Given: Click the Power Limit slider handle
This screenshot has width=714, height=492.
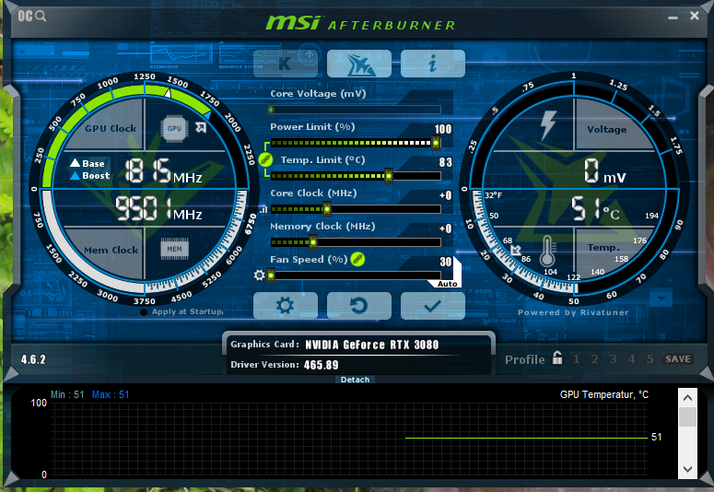Looking at the screenshot, I should (x=436, y=143).
